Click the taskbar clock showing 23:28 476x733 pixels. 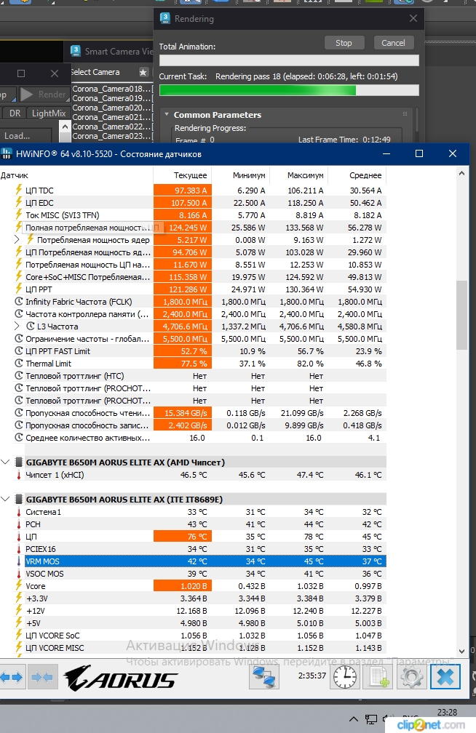point(447,713)
